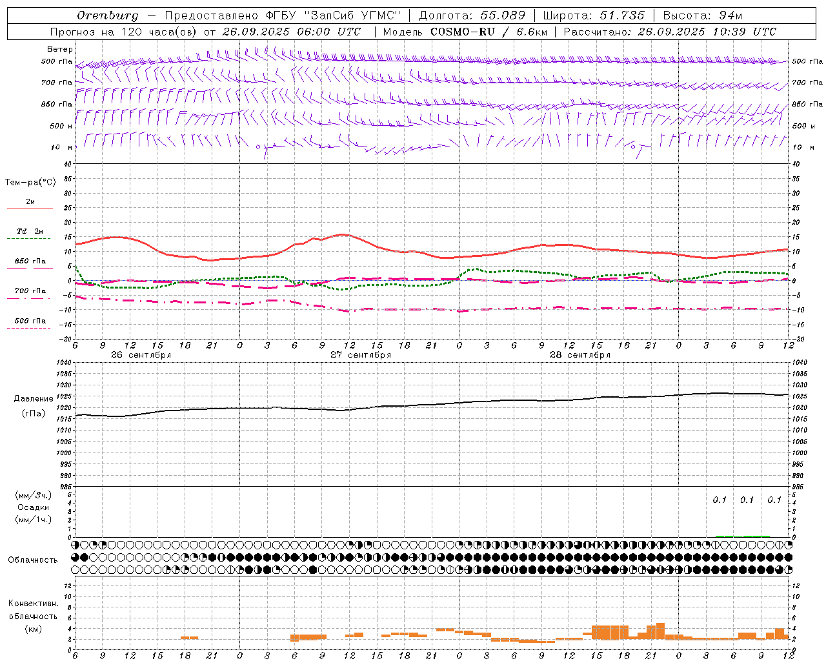The width and height of the screenshot is (826, 661).
Task: Select the (мм/3ч.) precipitation unit label
Action: click(x=34, y=496)
